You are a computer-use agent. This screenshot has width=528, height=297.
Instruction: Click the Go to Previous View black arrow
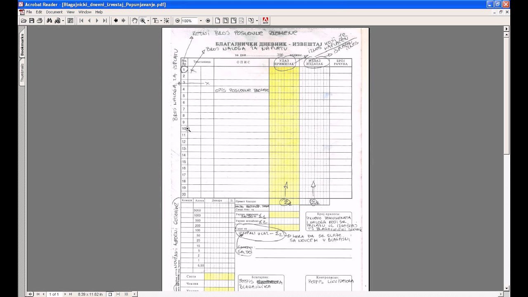[x=116, y=21]
